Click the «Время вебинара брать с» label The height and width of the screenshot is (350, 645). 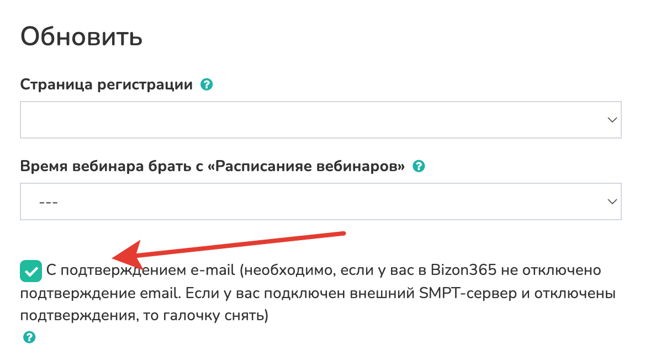115,166
